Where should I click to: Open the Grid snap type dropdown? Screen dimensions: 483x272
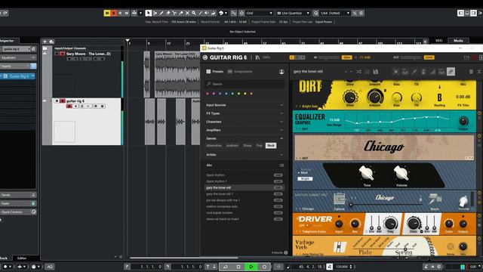point(259,13)
